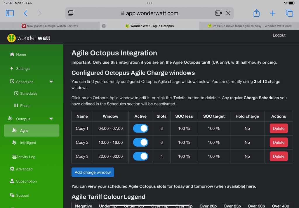Collapse the Octopus sidebar section
This screenshot has height=208, width=299.
pos(51,119)
